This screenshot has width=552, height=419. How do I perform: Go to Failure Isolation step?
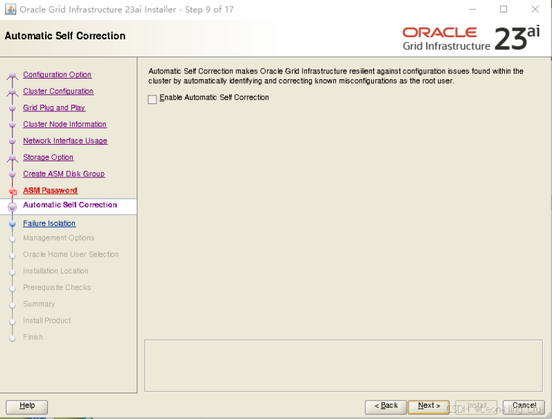[x=49, y=224]
